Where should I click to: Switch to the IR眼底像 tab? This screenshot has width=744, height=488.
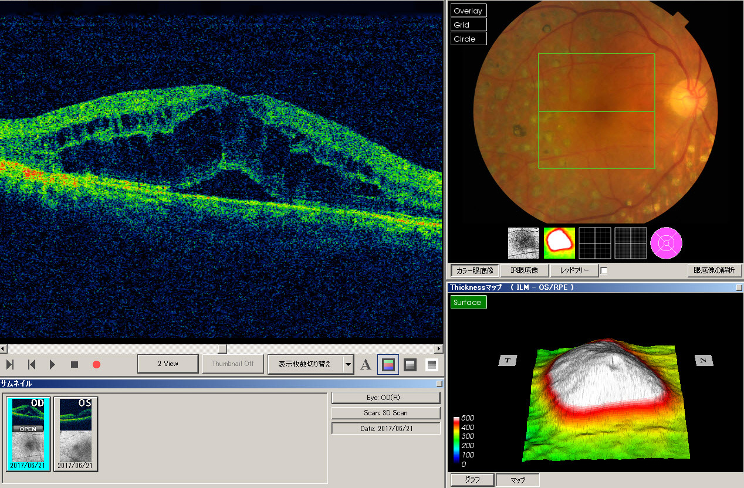coord(525,270)
